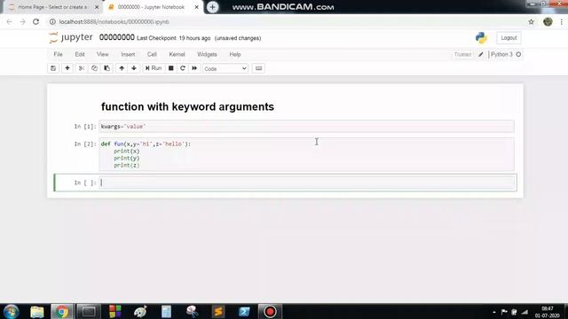Open the Kernel menu
The height and width of the screenshot is (319, 568).
(x=177, y=54)
